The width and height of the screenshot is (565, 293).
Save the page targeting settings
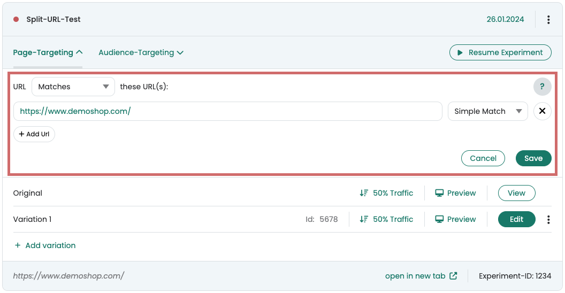click(x=533, y=158)
